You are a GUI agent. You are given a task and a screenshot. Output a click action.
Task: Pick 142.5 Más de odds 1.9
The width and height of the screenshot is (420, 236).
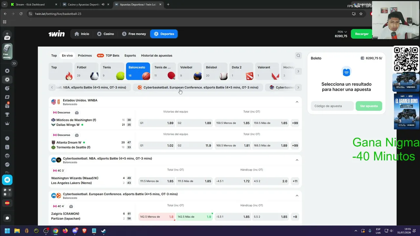[194, 217]
